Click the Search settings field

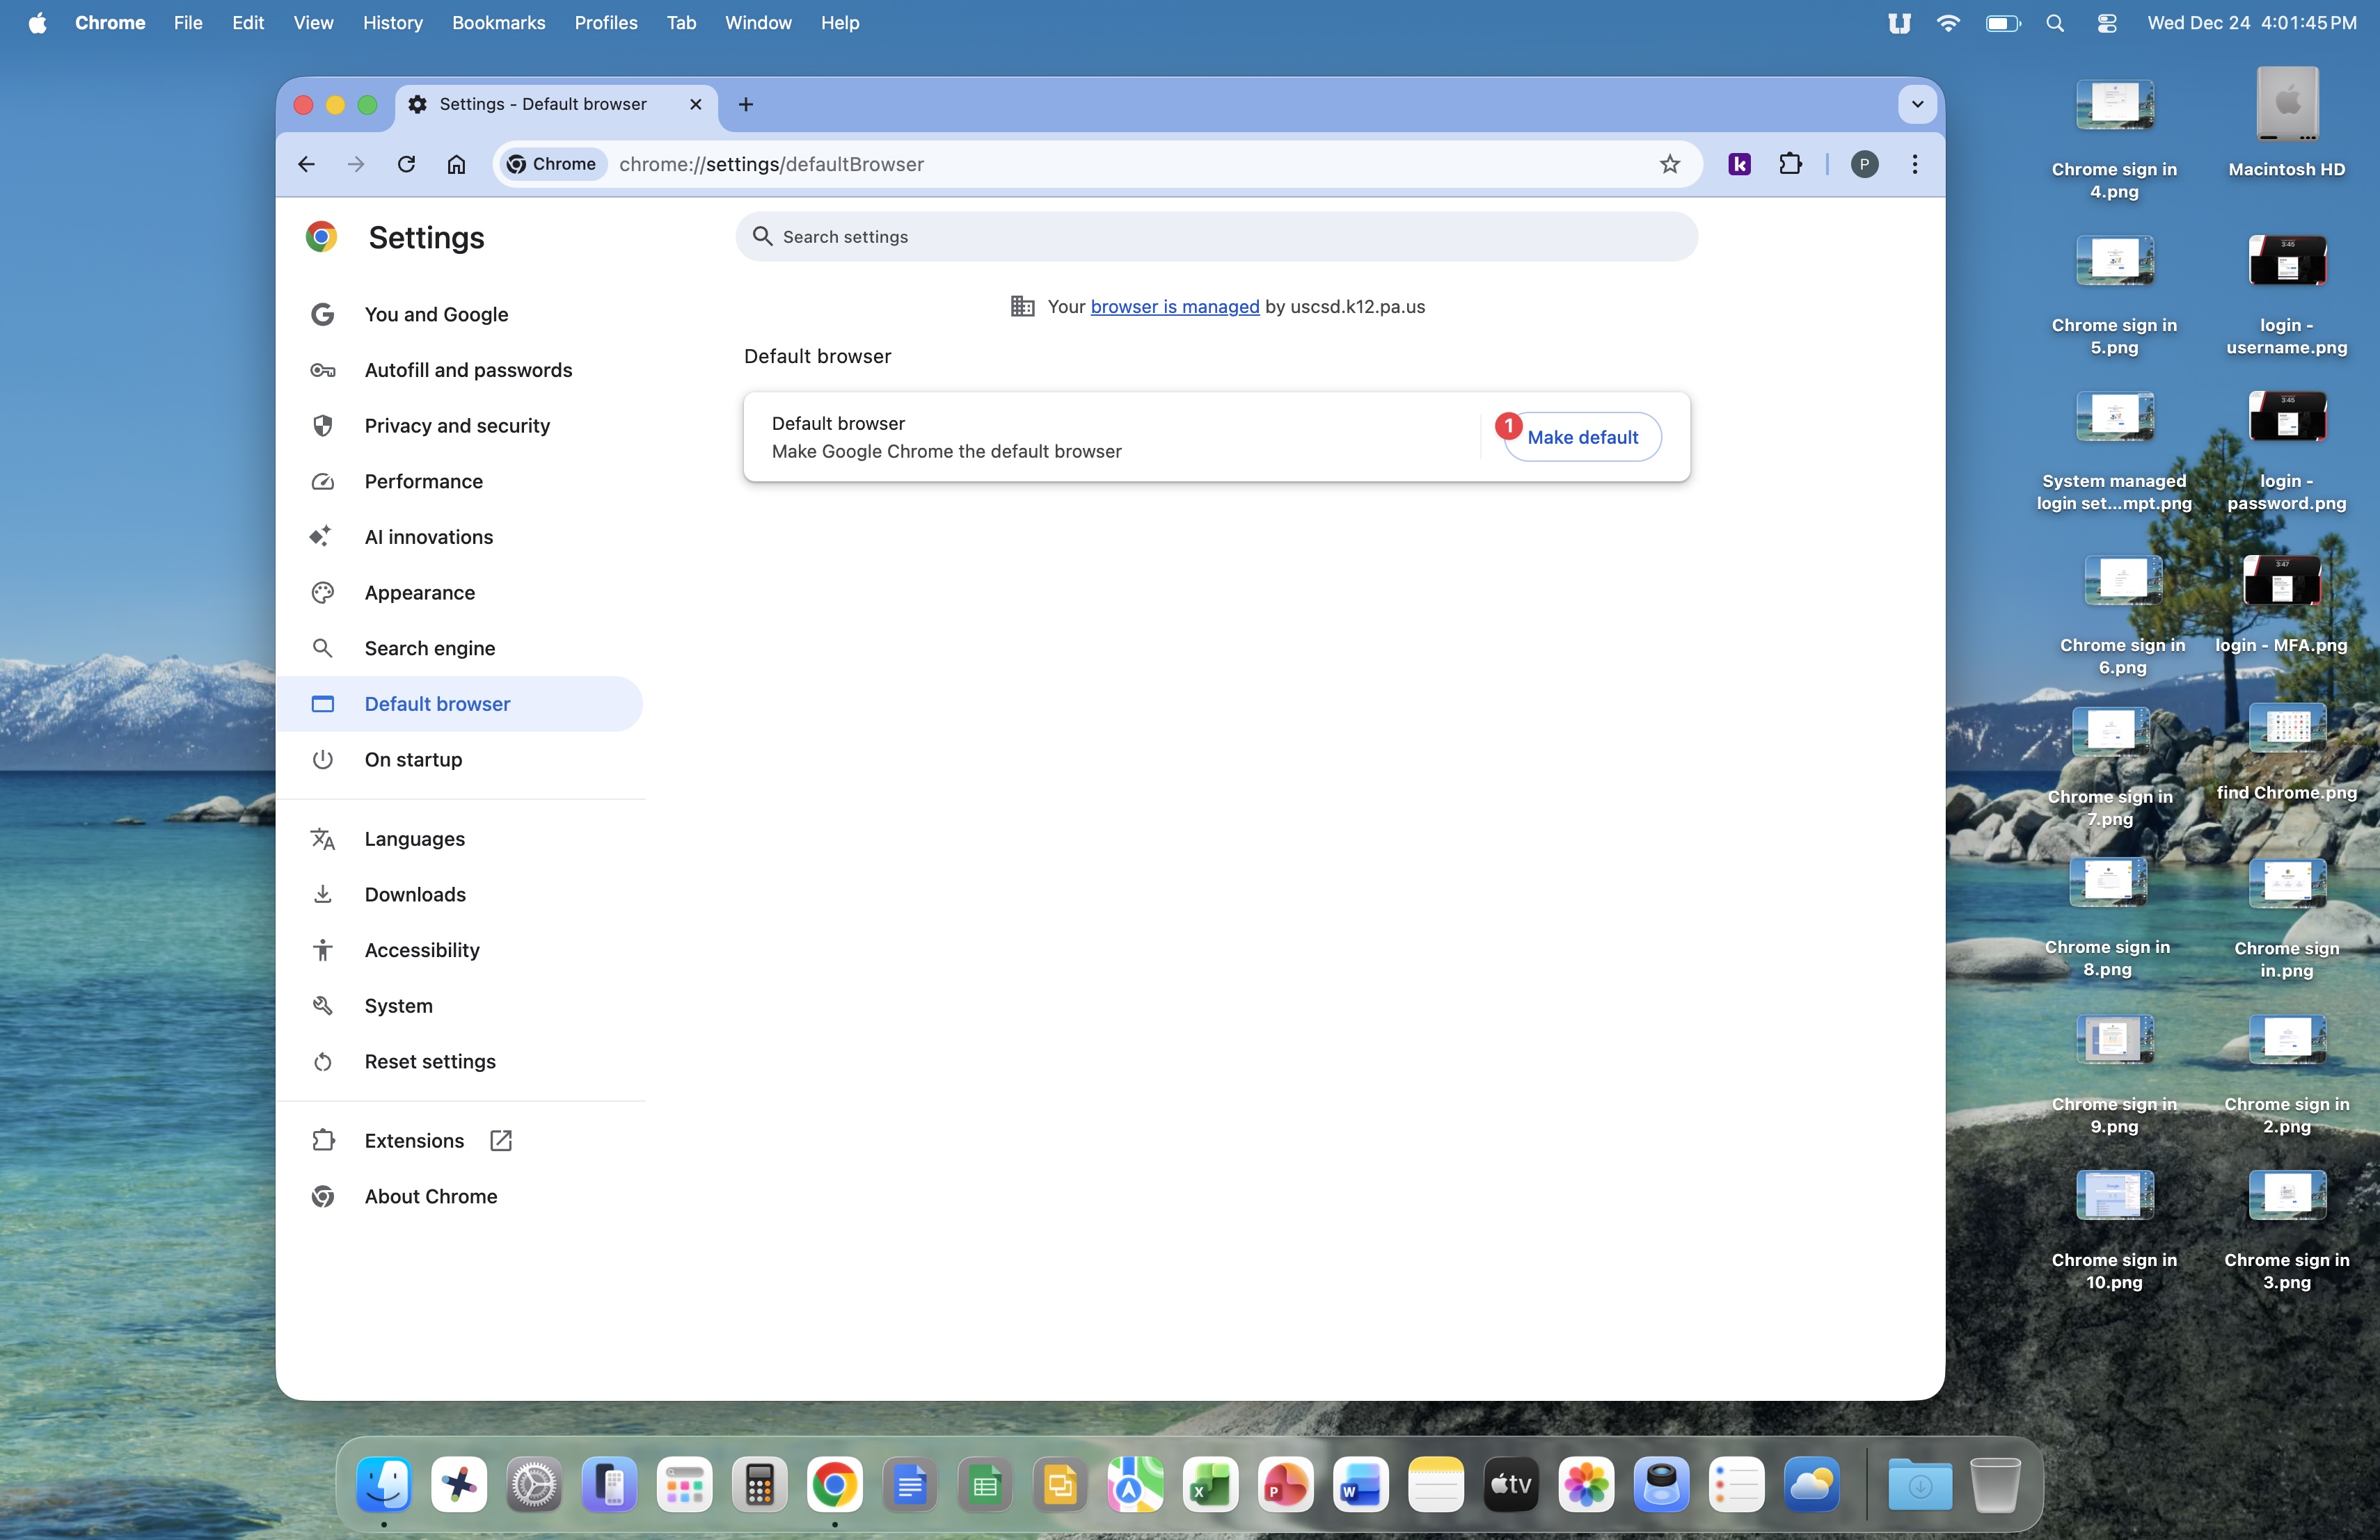tap(1216, 237)
